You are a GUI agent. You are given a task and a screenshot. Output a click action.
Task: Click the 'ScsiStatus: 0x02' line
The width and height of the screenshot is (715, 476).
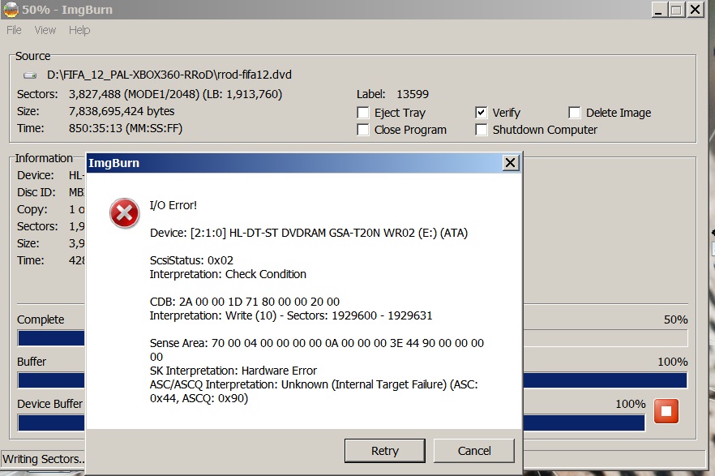[x=191, y=260]
